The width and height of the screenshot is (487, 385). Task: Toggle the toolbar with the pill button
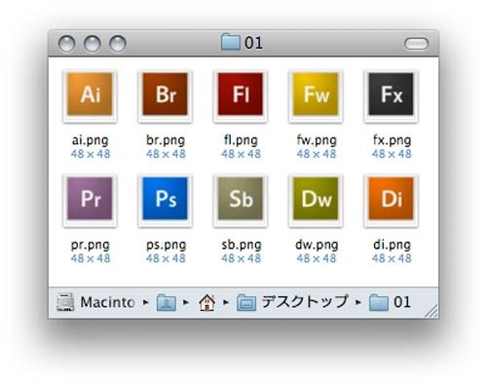coord(416,44)
